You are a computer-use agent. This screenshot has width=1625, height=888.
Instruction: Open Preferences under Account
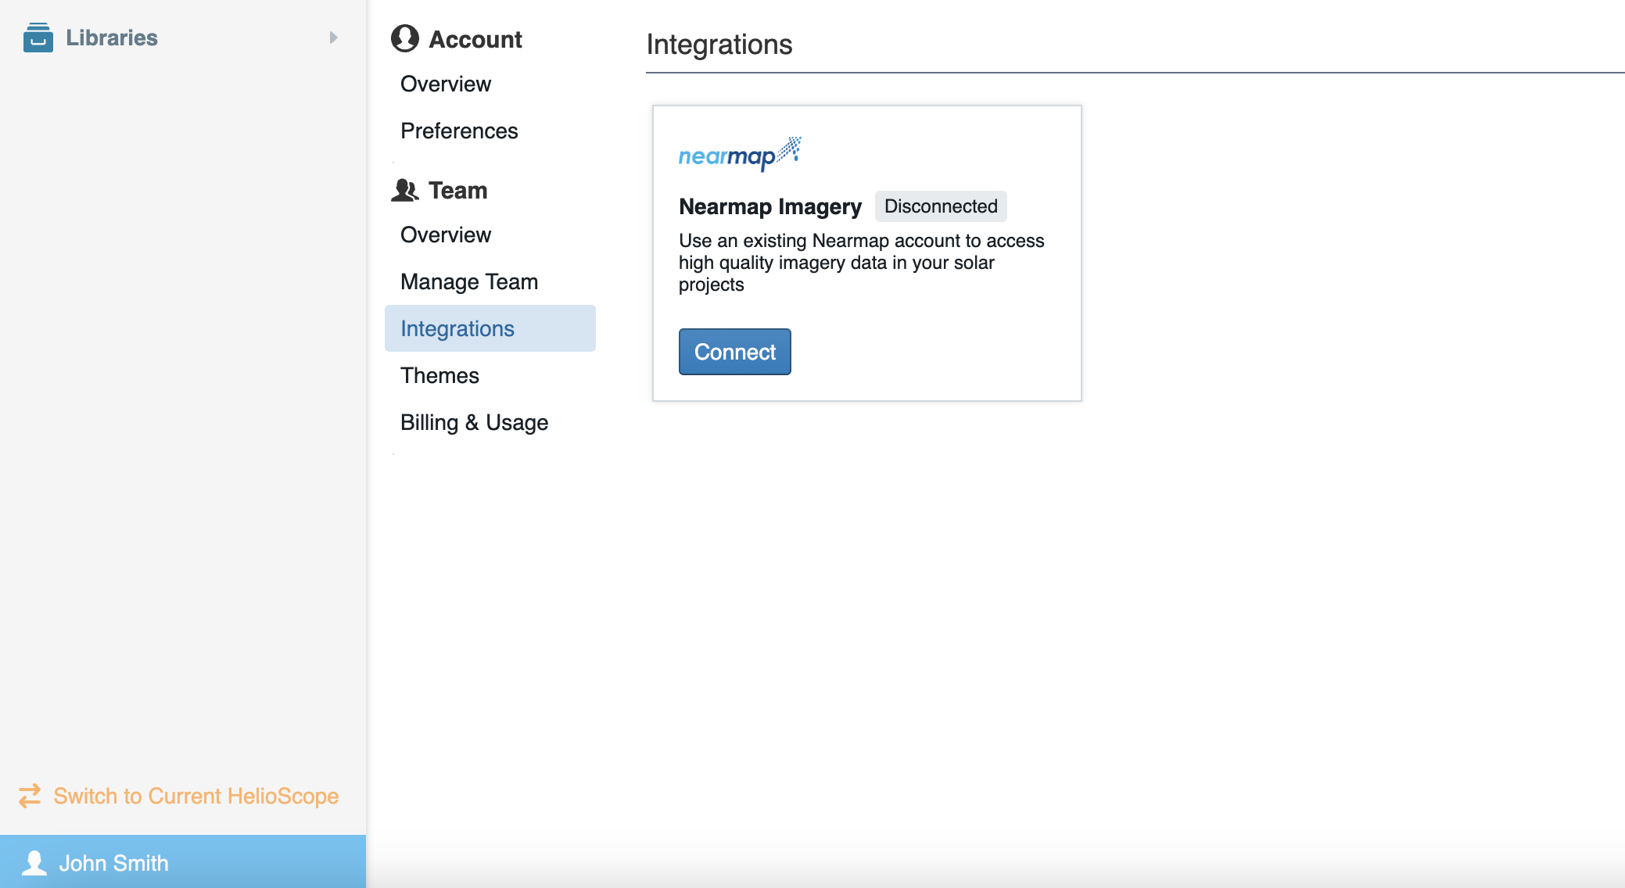459,131
